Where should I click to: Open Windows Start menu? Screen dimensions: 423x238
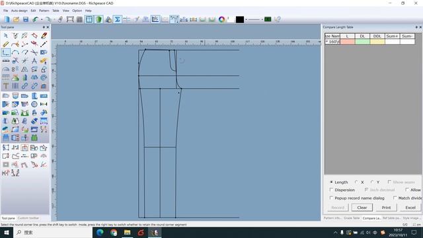(x=6, y=232)
